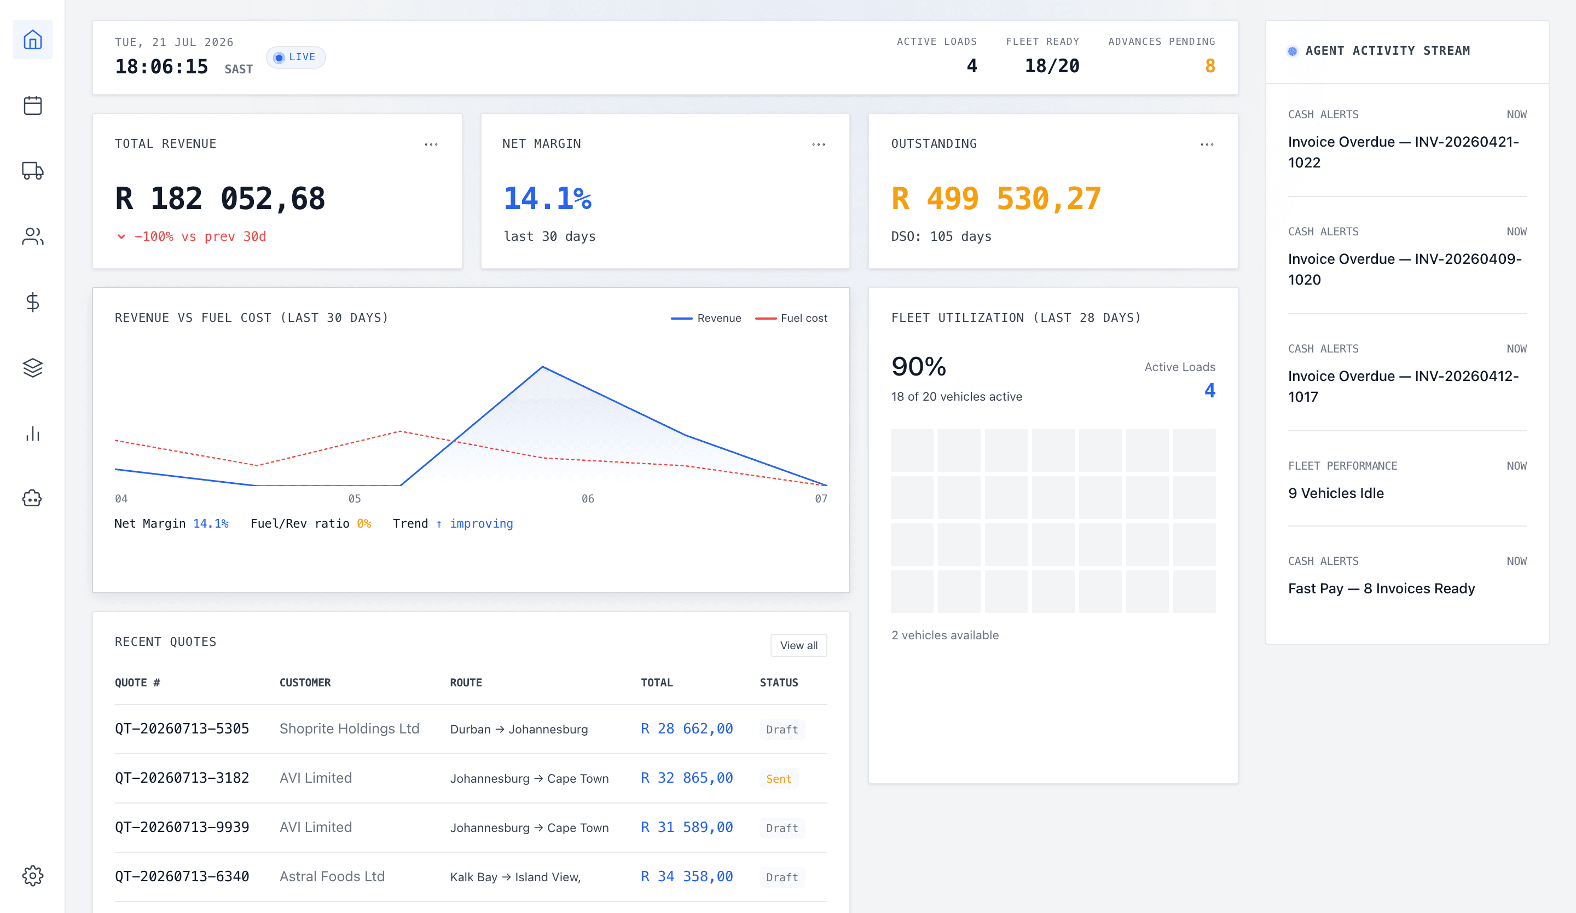Open the settings gear icon in sidebar
This screenshot has height=913, width=1576.
[32, 875]
